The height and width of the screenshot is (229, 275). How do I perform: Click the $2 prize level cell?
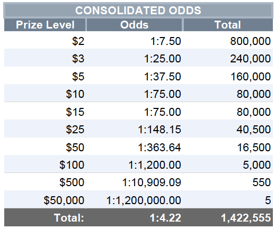(45, 40)
